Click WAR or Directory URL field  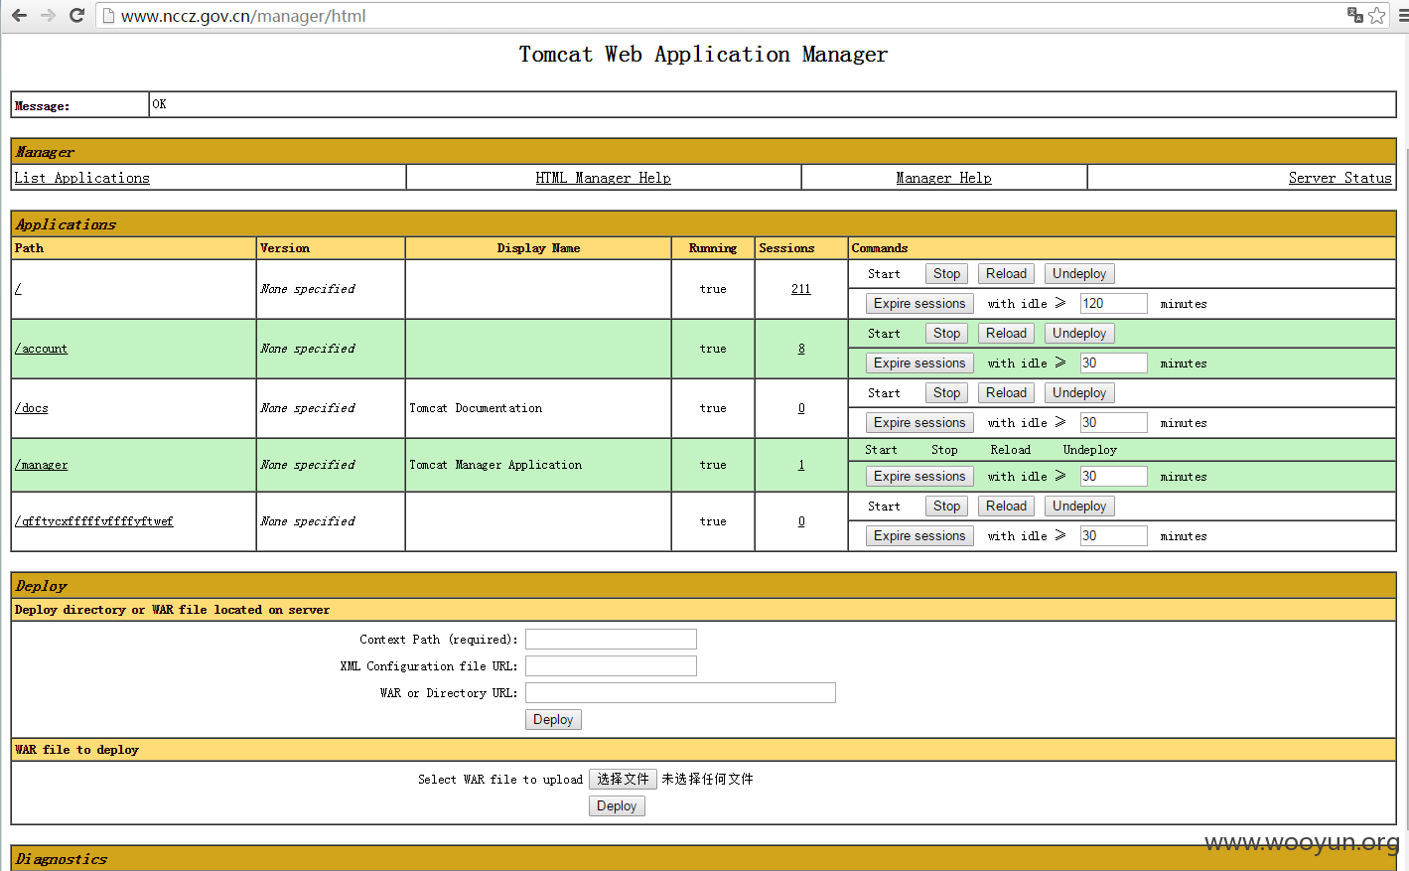[x=680, y=692]
